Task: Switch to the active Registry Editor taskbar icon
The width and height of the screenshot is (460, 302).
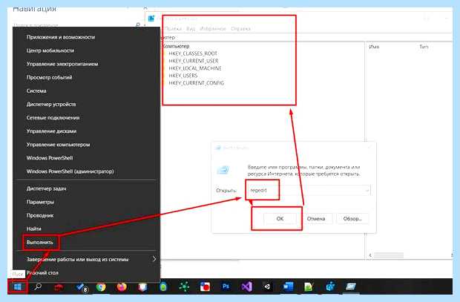Action: pos(351,286)
